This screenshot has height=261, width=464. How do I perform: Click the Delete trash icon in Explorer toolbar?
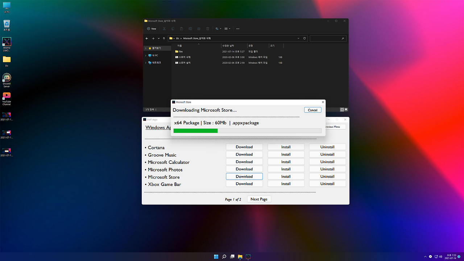coord(208,29)
